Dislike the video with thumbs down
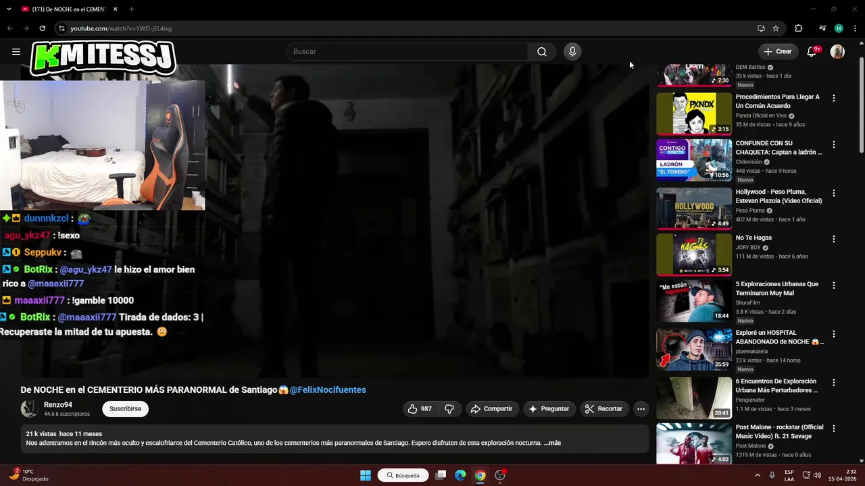Screen dimensions: 865x486 pos(449,408)
